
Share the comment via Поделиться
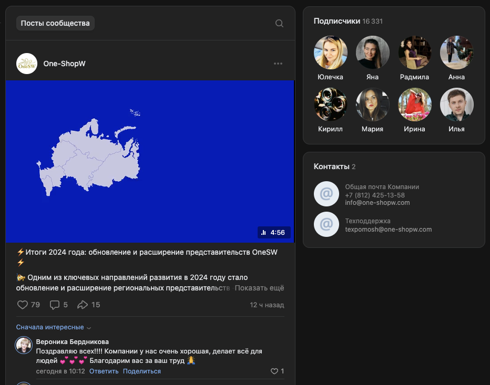[x=142, y=371]
